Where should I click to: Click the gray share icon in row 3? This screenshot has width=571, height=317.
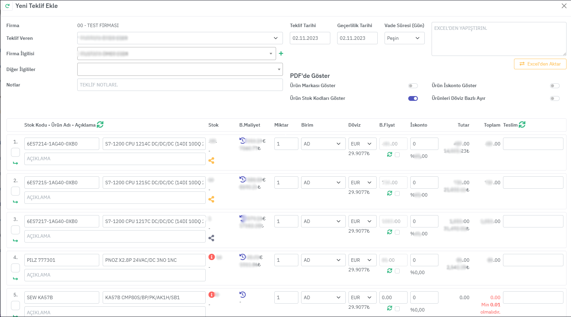(x=211, y=238)
